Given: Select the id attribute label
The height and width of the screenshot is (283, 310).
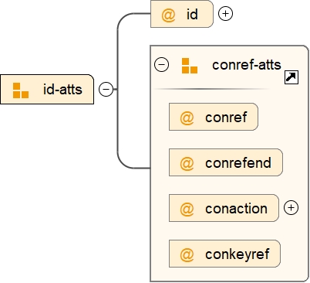Looking at the screenshot, I should (x=192, y=14).
